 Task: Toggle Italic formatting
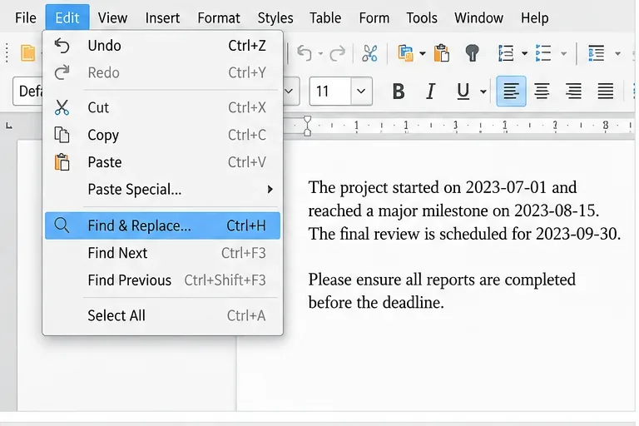430,91
